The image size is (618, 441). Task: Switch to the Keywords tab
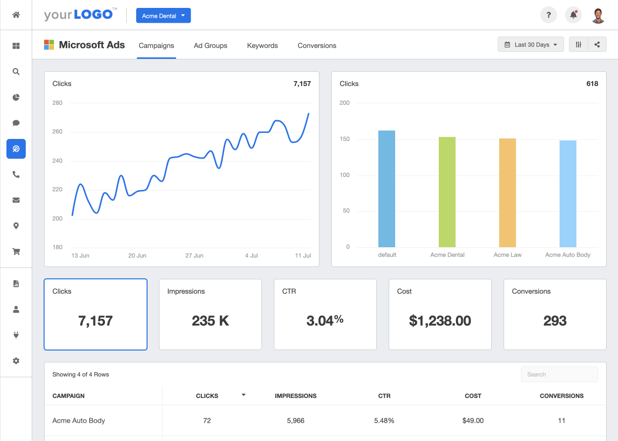click(262, 45)
